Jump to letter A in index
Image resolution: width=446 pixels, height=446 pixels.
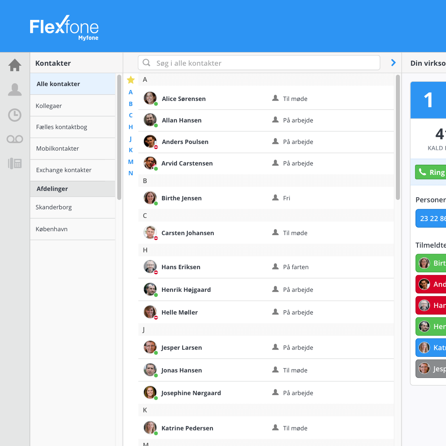[131, 92]
